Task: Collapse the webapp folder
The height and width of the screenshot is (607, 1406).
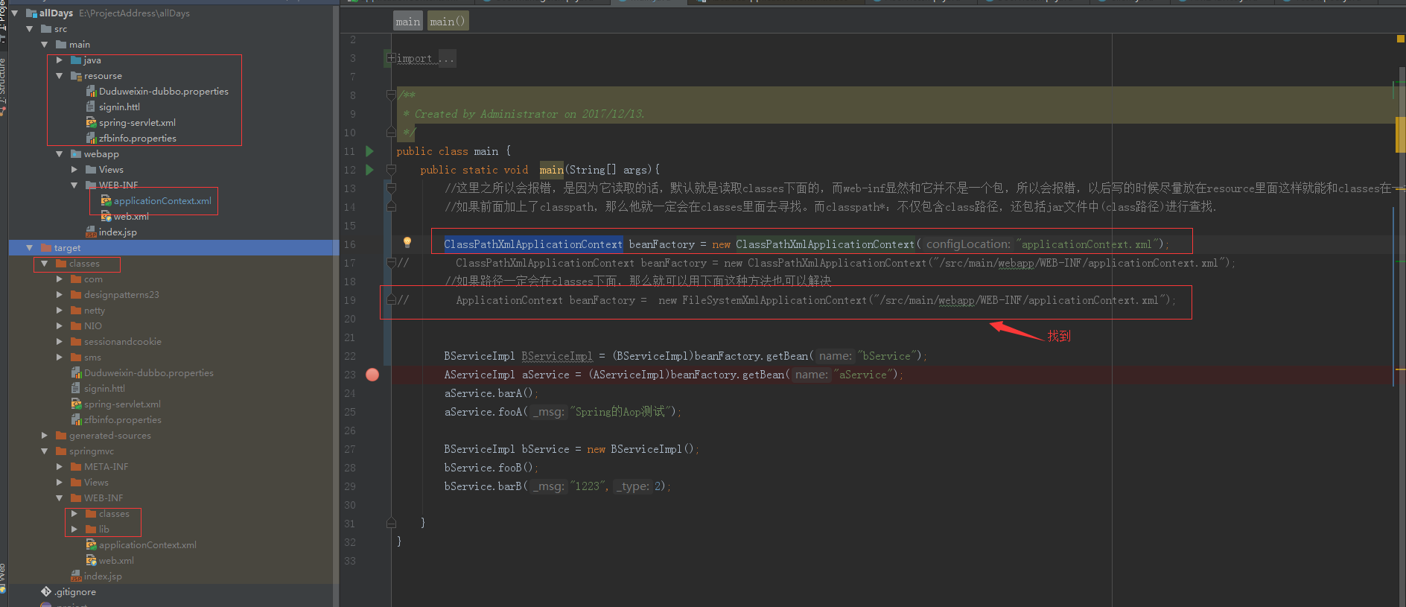Action: pos(59,153)
